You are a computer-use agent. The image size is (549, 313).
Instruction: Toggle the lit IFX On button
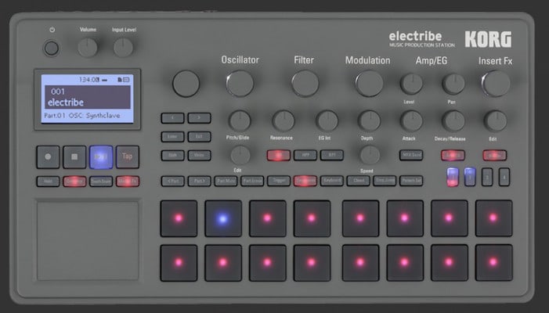(x=495, y=155)
